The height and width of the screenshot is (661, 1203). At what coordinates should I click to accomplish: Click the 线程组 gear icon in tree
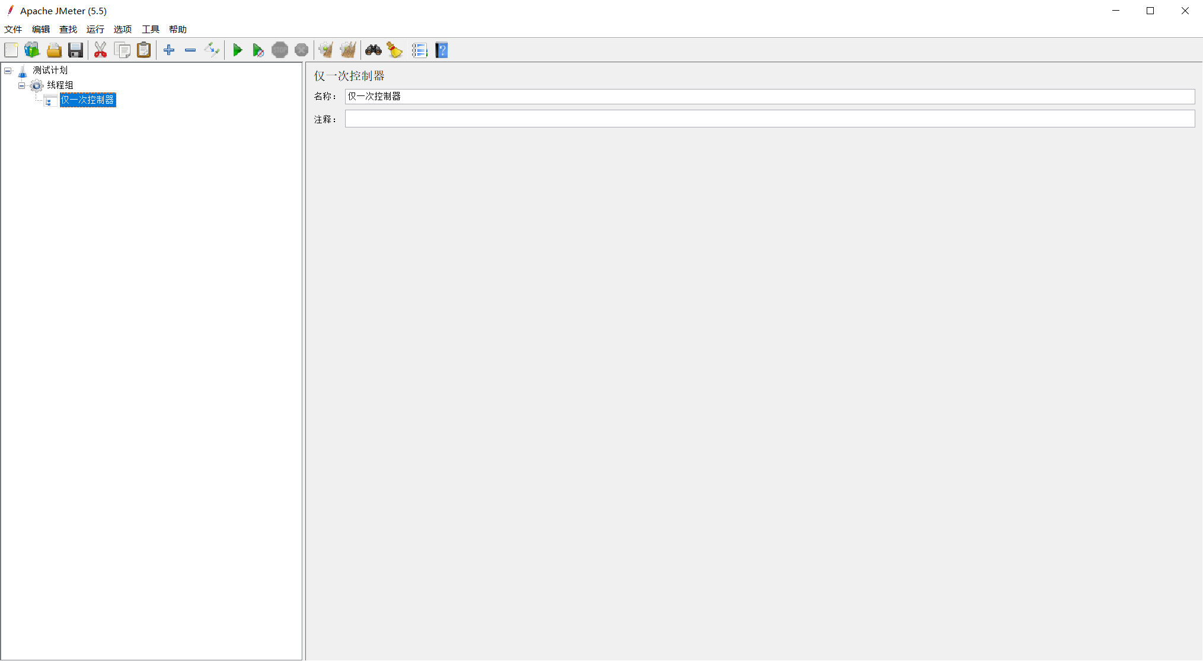(37, 85)
